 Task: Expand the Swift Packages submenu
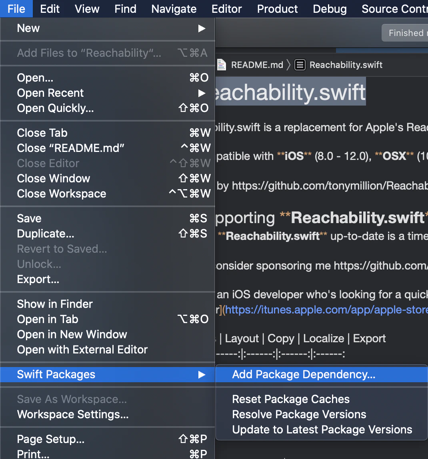(108, 374)
